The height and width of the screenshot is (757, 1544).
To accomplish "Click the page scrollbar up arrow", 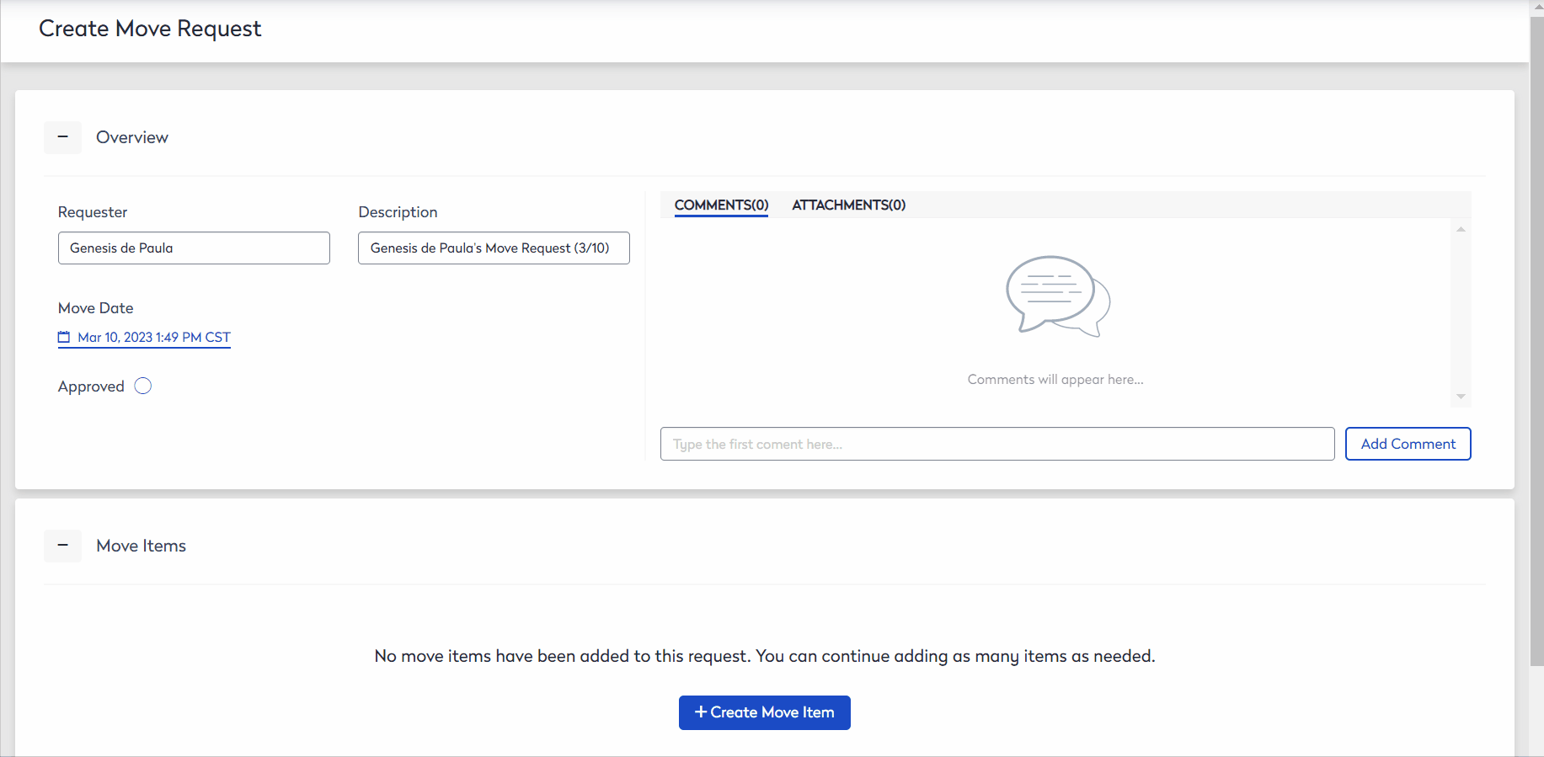I will tap(1536, 7).
